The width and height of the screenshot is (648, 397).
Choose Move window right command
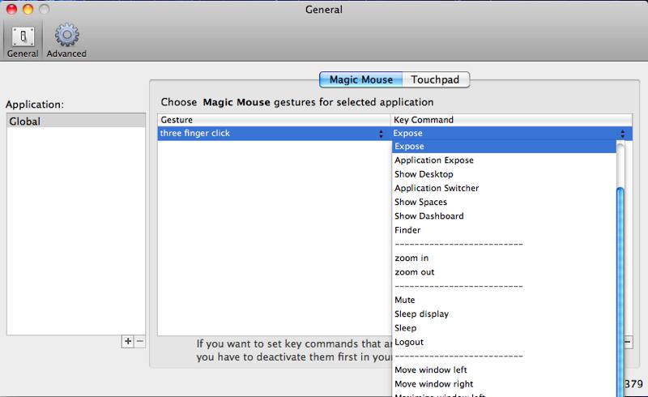[504, 384]
